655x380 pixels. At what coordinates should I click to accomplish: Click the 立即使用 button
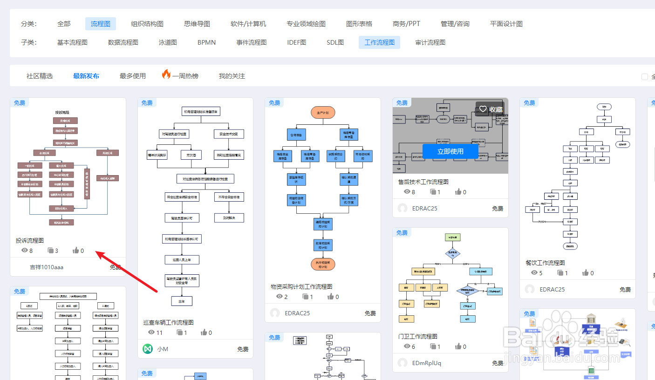(x=450, y=151)
